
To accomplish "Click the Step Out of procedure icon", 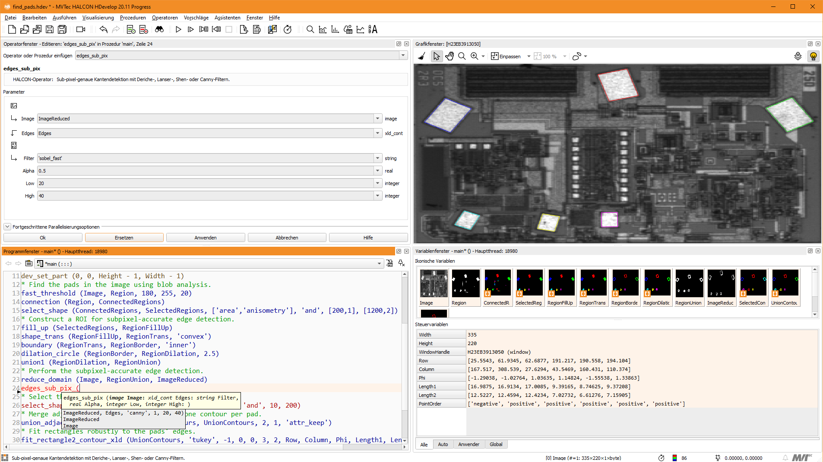I will [216, 29].
